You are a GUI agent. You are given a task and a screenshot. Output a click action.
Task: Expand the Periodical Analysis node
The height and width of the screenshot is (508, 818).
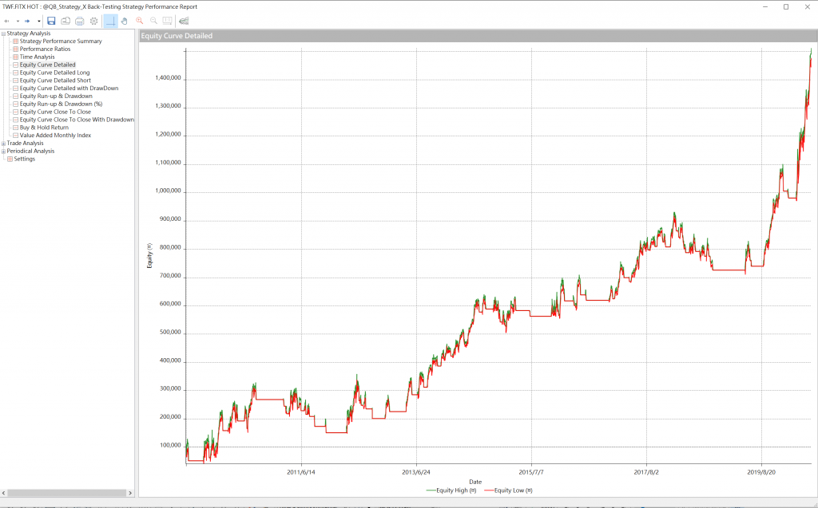3,152
